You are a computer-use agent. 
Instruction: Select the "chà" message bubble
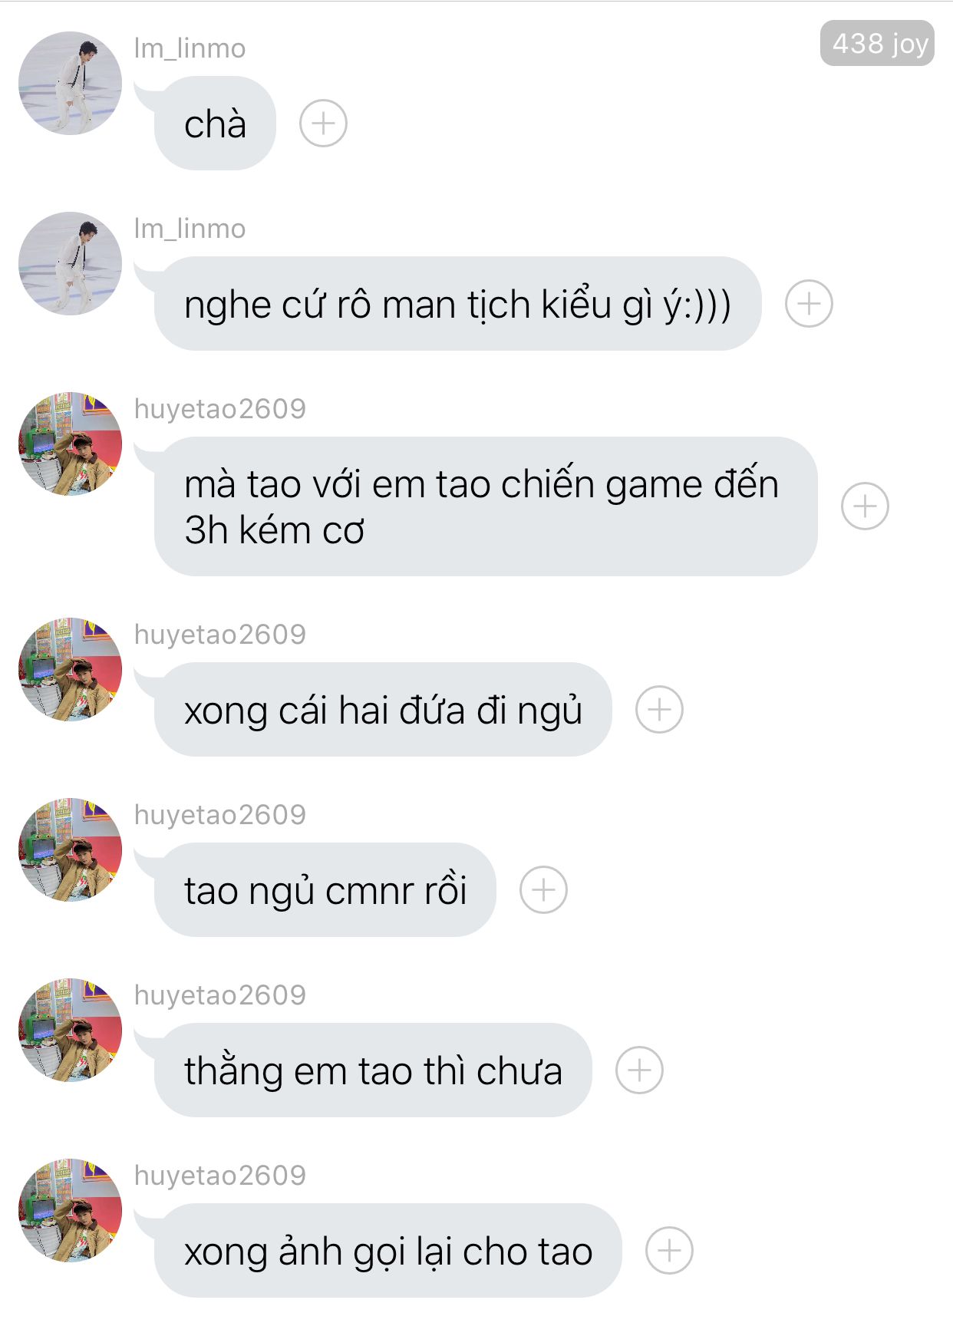[214, 123]
